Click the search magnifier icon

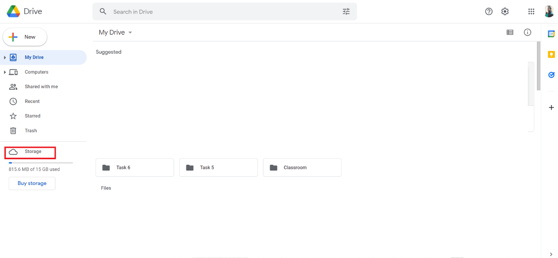pyautogui.click(x=103, y=12)
